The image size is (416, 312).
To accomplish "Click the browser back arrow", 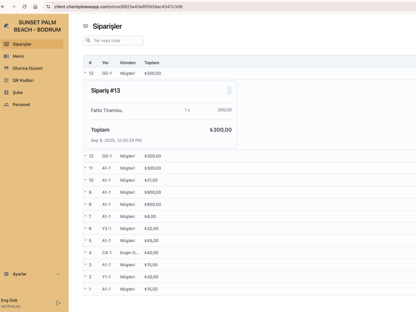I will (3, 7).
